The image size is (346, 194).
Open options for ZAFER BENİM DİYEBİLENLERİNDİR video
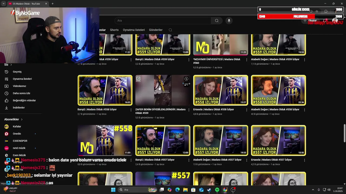(189, 110)
